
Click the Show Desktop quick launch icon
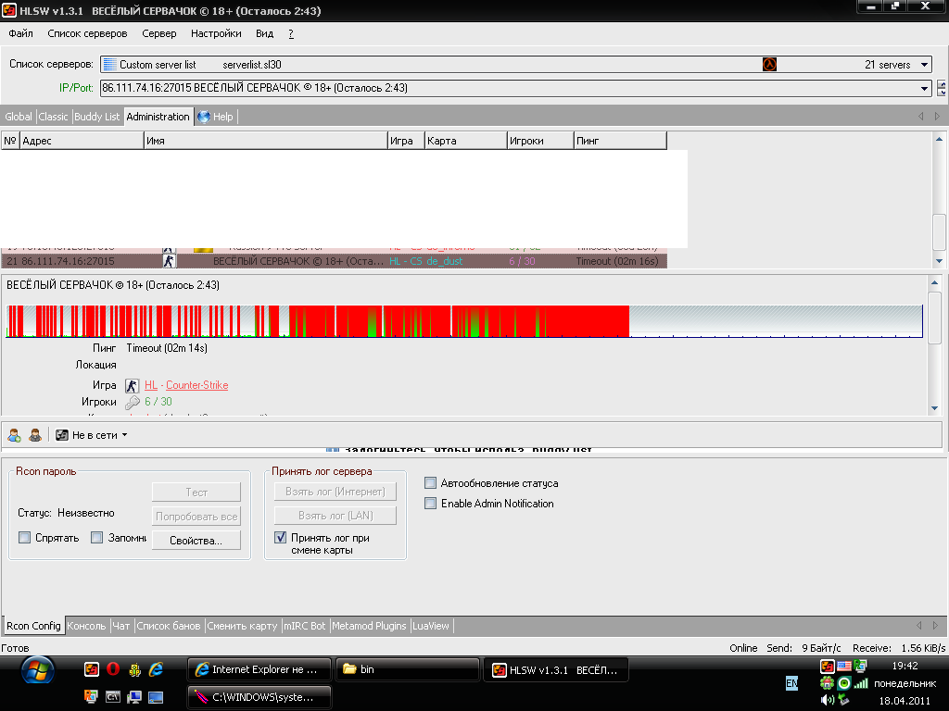pyautogui.click(x=156, y=697)
